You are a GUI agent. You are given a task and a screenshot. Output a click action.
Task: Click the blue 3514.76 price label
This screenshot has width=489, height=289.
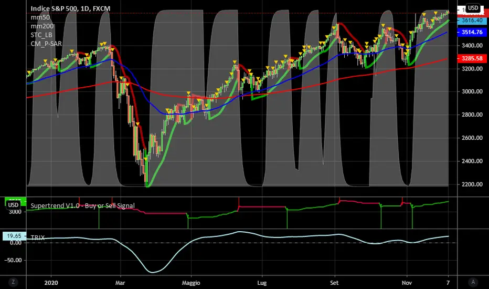[x=472, y=32]
